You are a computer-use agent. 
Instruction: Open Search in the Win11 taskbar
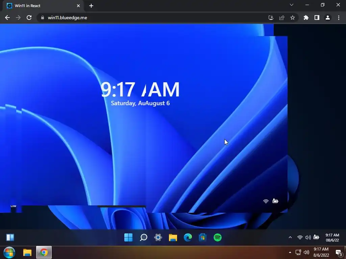click(143, 237)
